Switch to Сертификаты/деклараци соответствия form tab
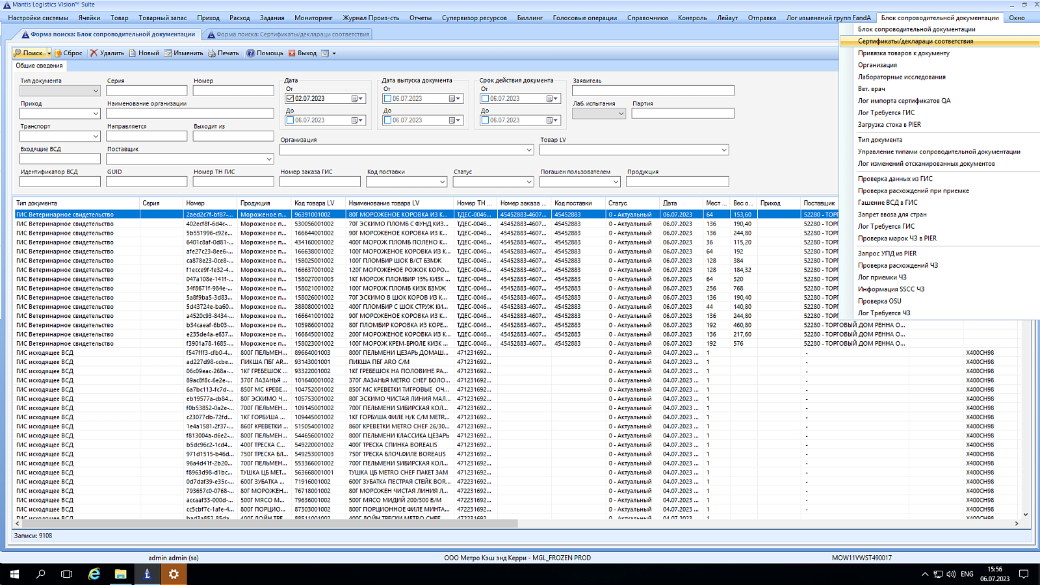 click(288, 34)
